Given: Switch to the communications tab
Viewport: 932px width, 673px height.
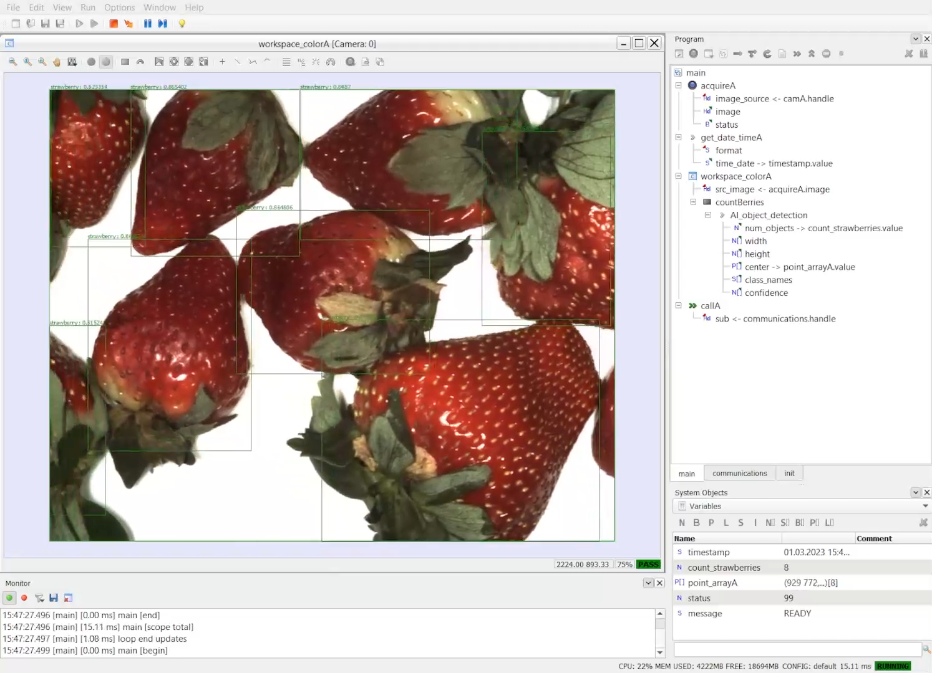Looking at the screenshot, I should [x=739, y=474].
